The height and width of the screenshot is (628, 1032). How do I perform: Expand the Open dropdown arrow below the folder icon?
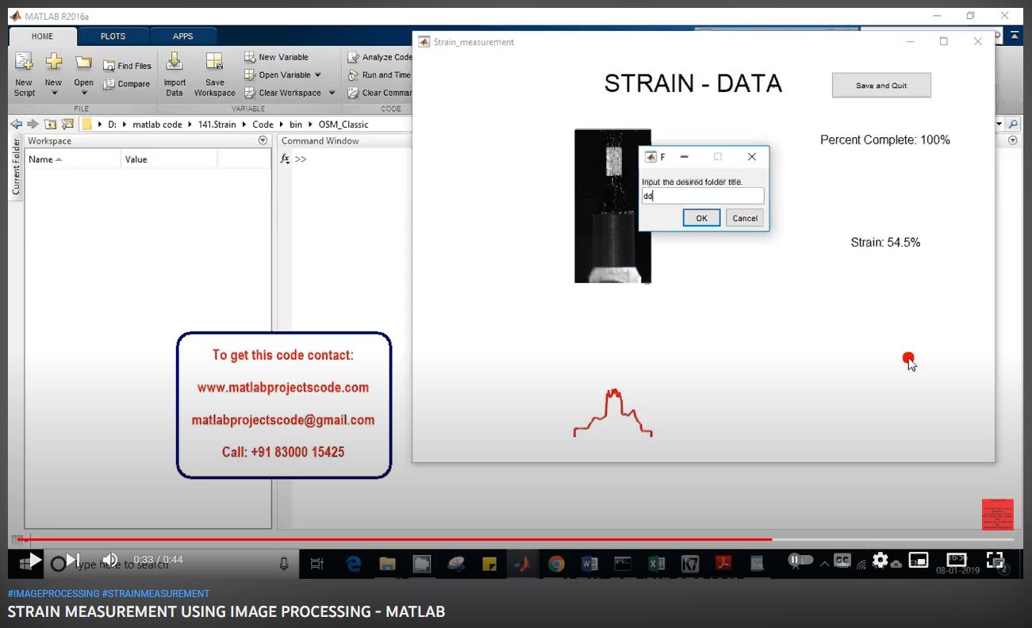(84, 94)
